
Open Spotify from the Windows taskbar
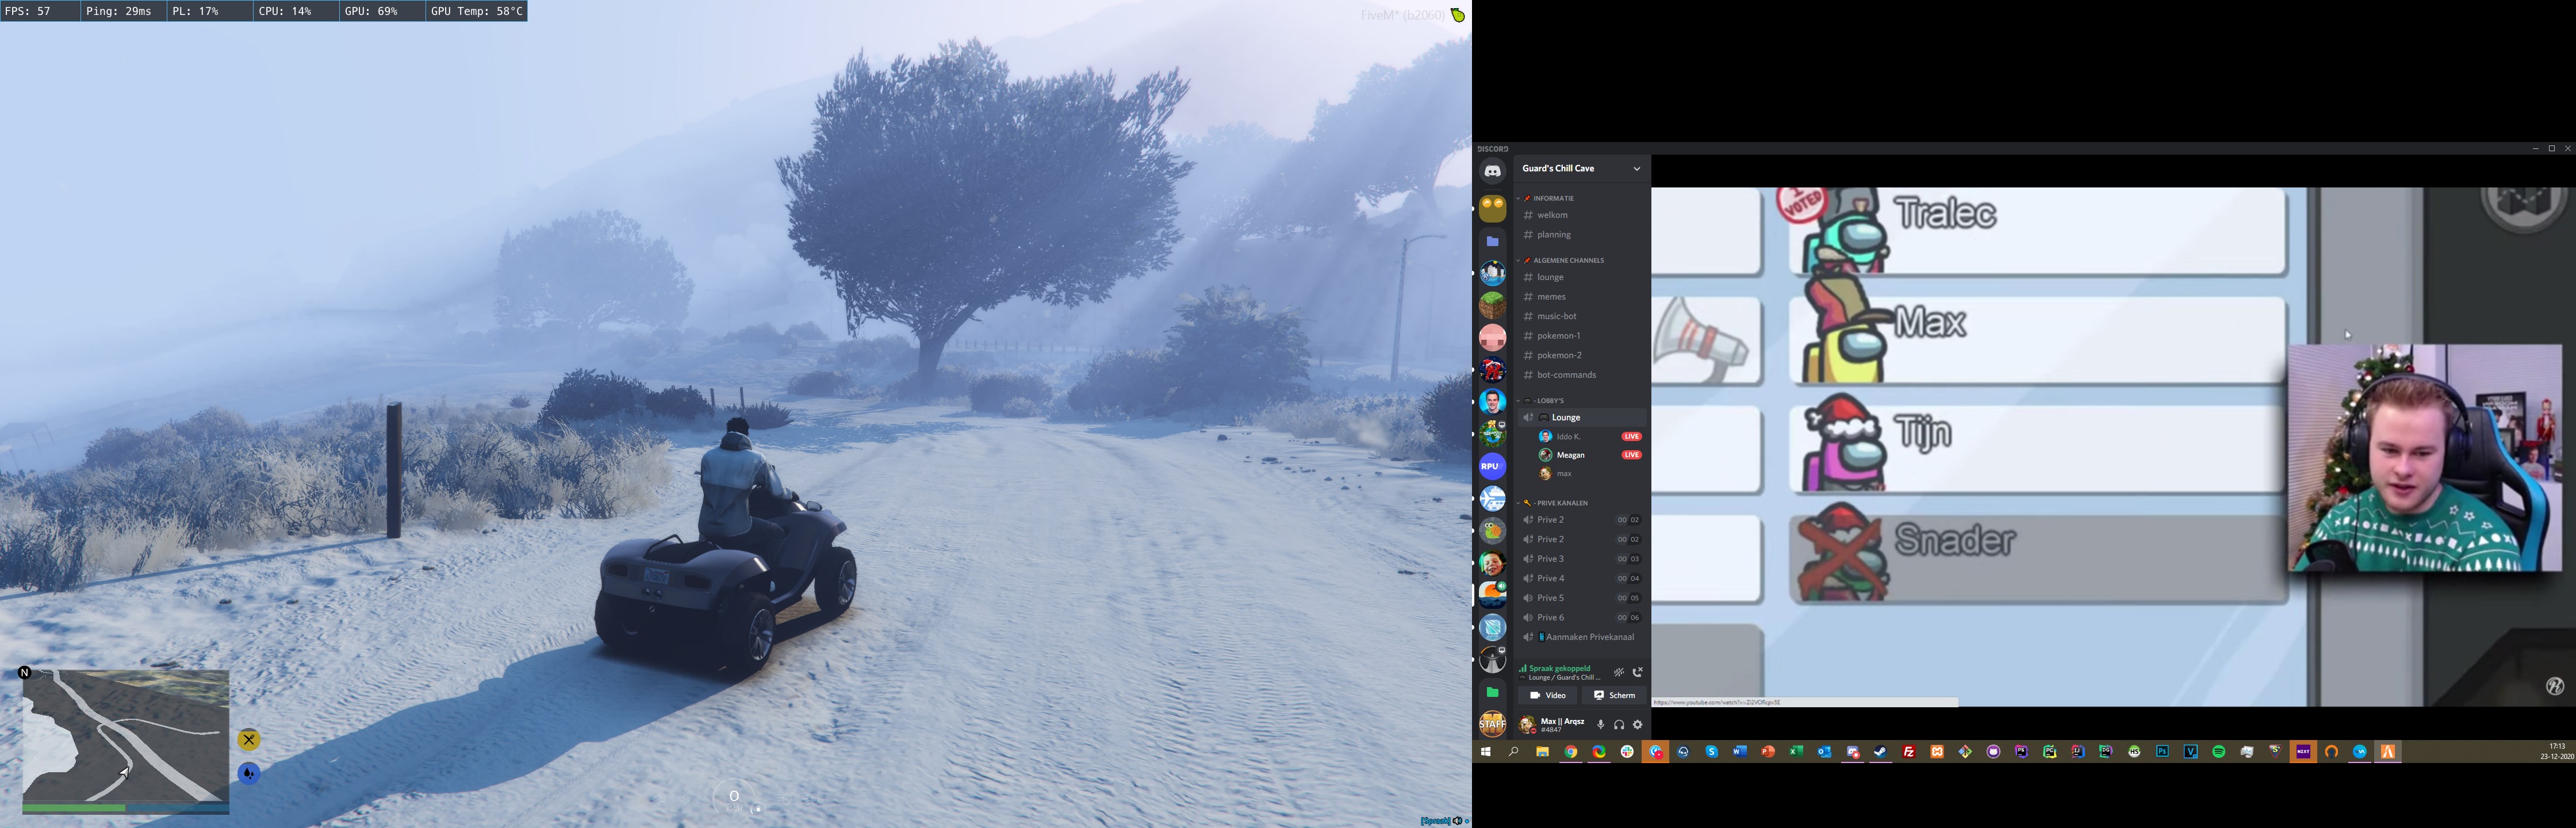[x=2218, y=752]
